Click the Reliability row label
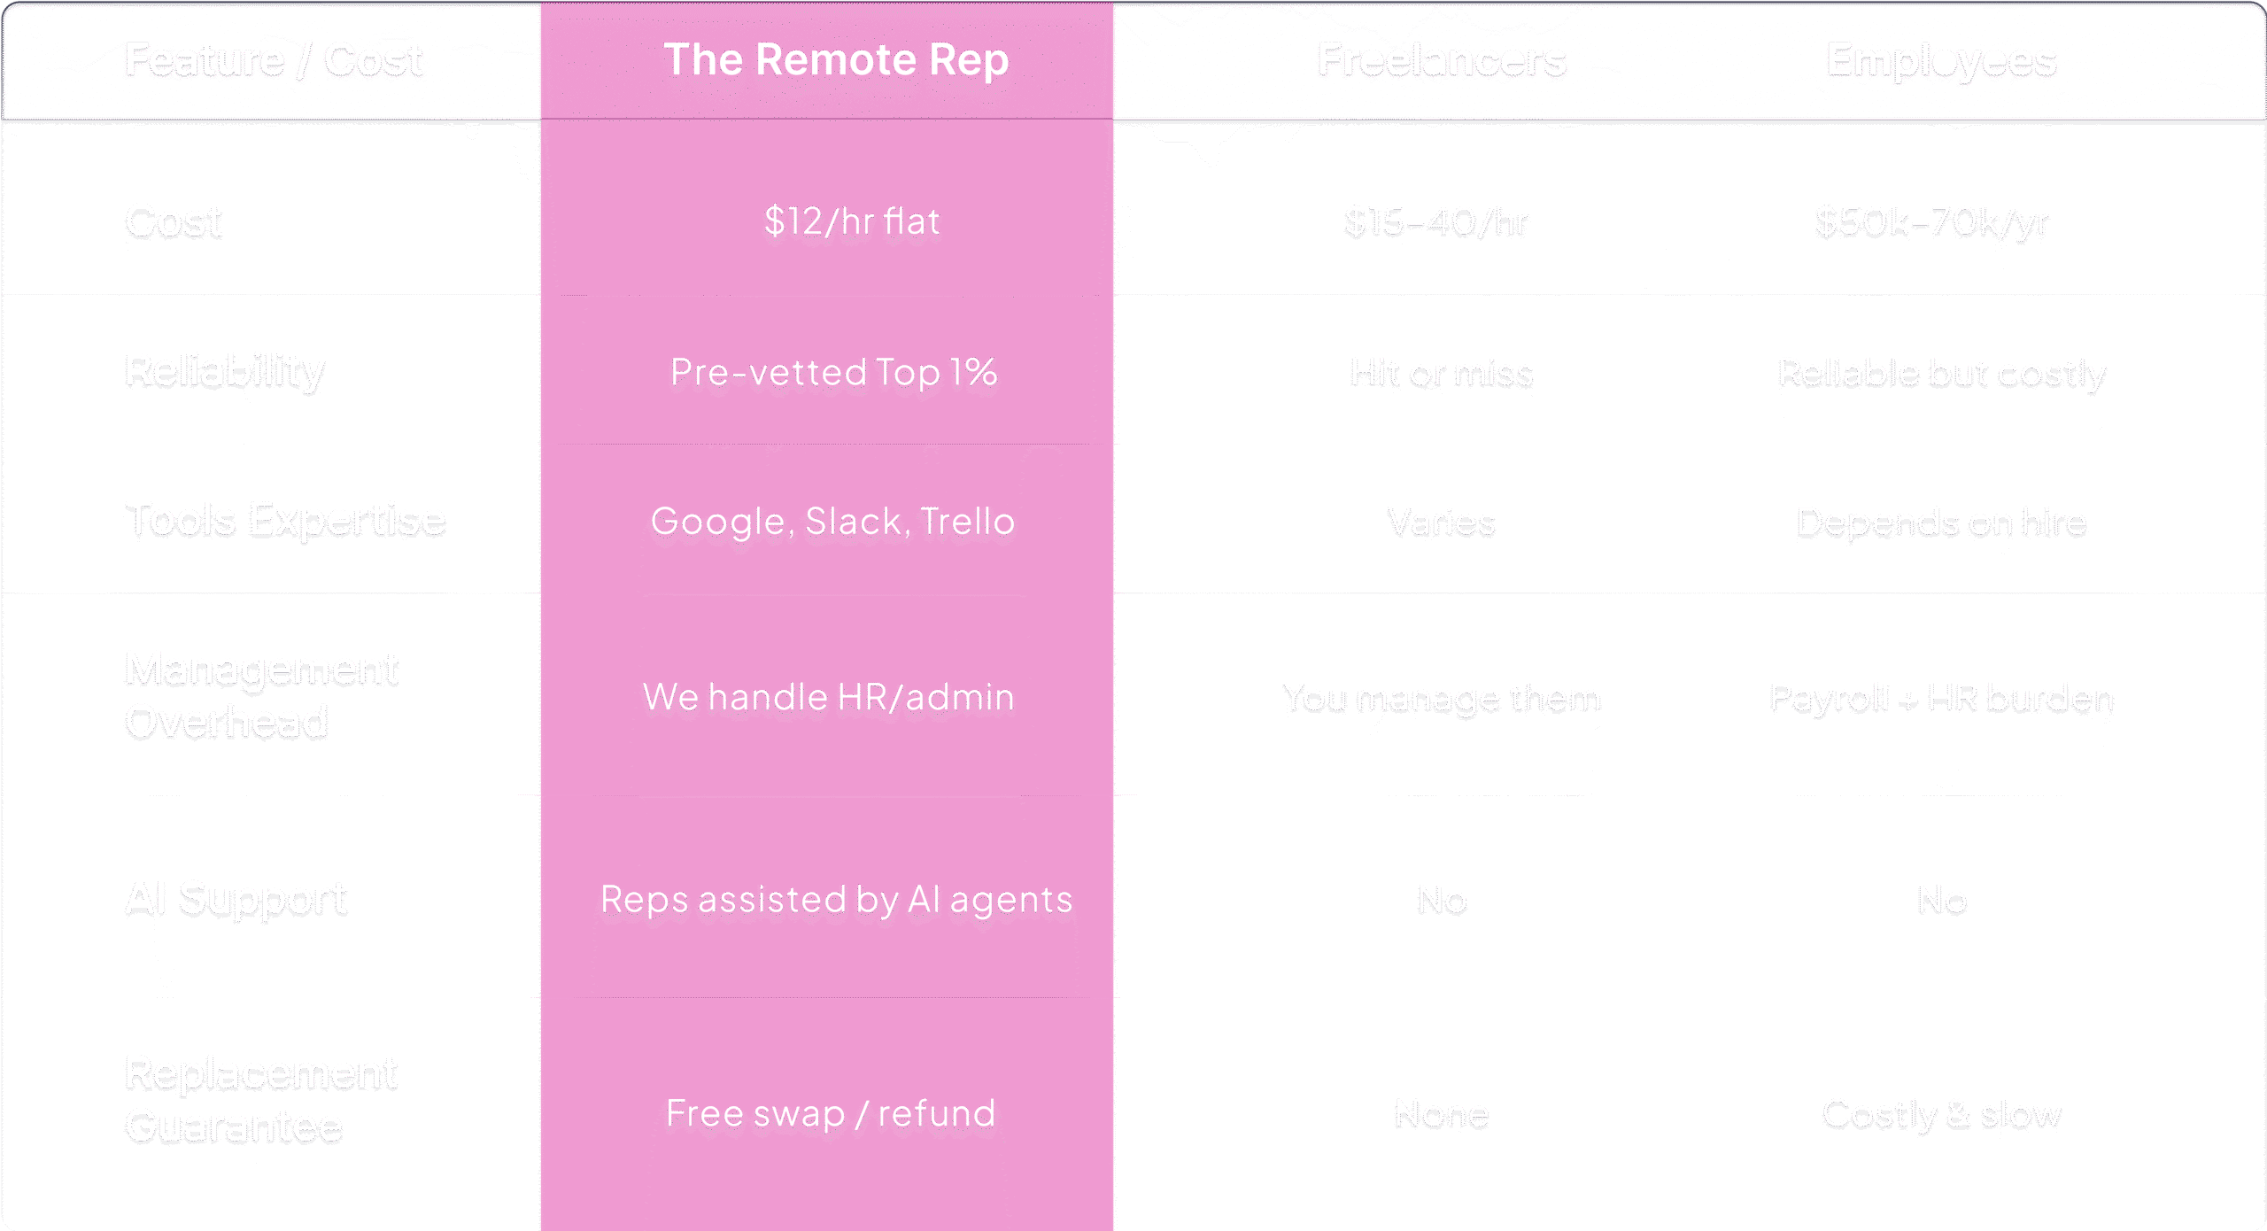This screenshot has height=1231, width=2267. click(225, 373)
